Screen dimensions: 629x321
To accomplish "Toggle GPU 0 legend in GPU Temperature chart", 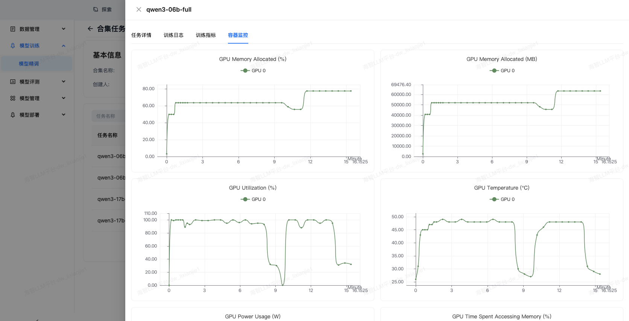I will [502, 199].
